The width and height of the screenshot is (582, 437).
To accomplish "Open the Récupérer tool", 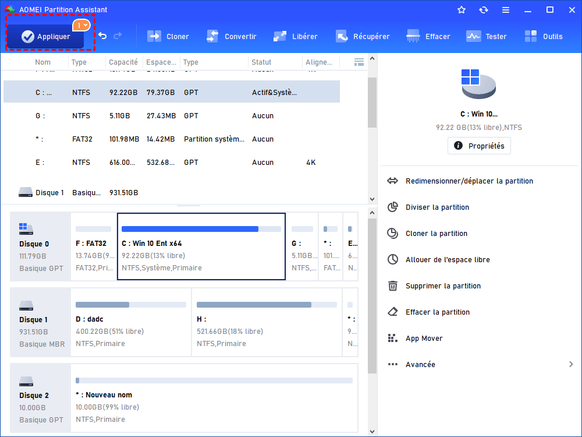I will coord(363,37).
